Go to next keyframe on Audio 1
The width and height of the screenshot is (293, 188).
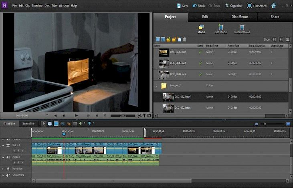(22, 162)
